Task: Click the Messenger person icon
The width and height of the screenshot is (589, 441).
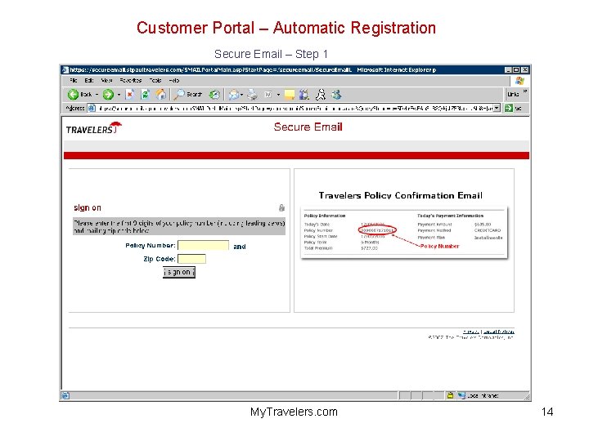Action: point(321,95)
